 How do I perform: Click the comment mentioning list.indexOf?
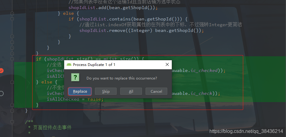coord(161,25)
